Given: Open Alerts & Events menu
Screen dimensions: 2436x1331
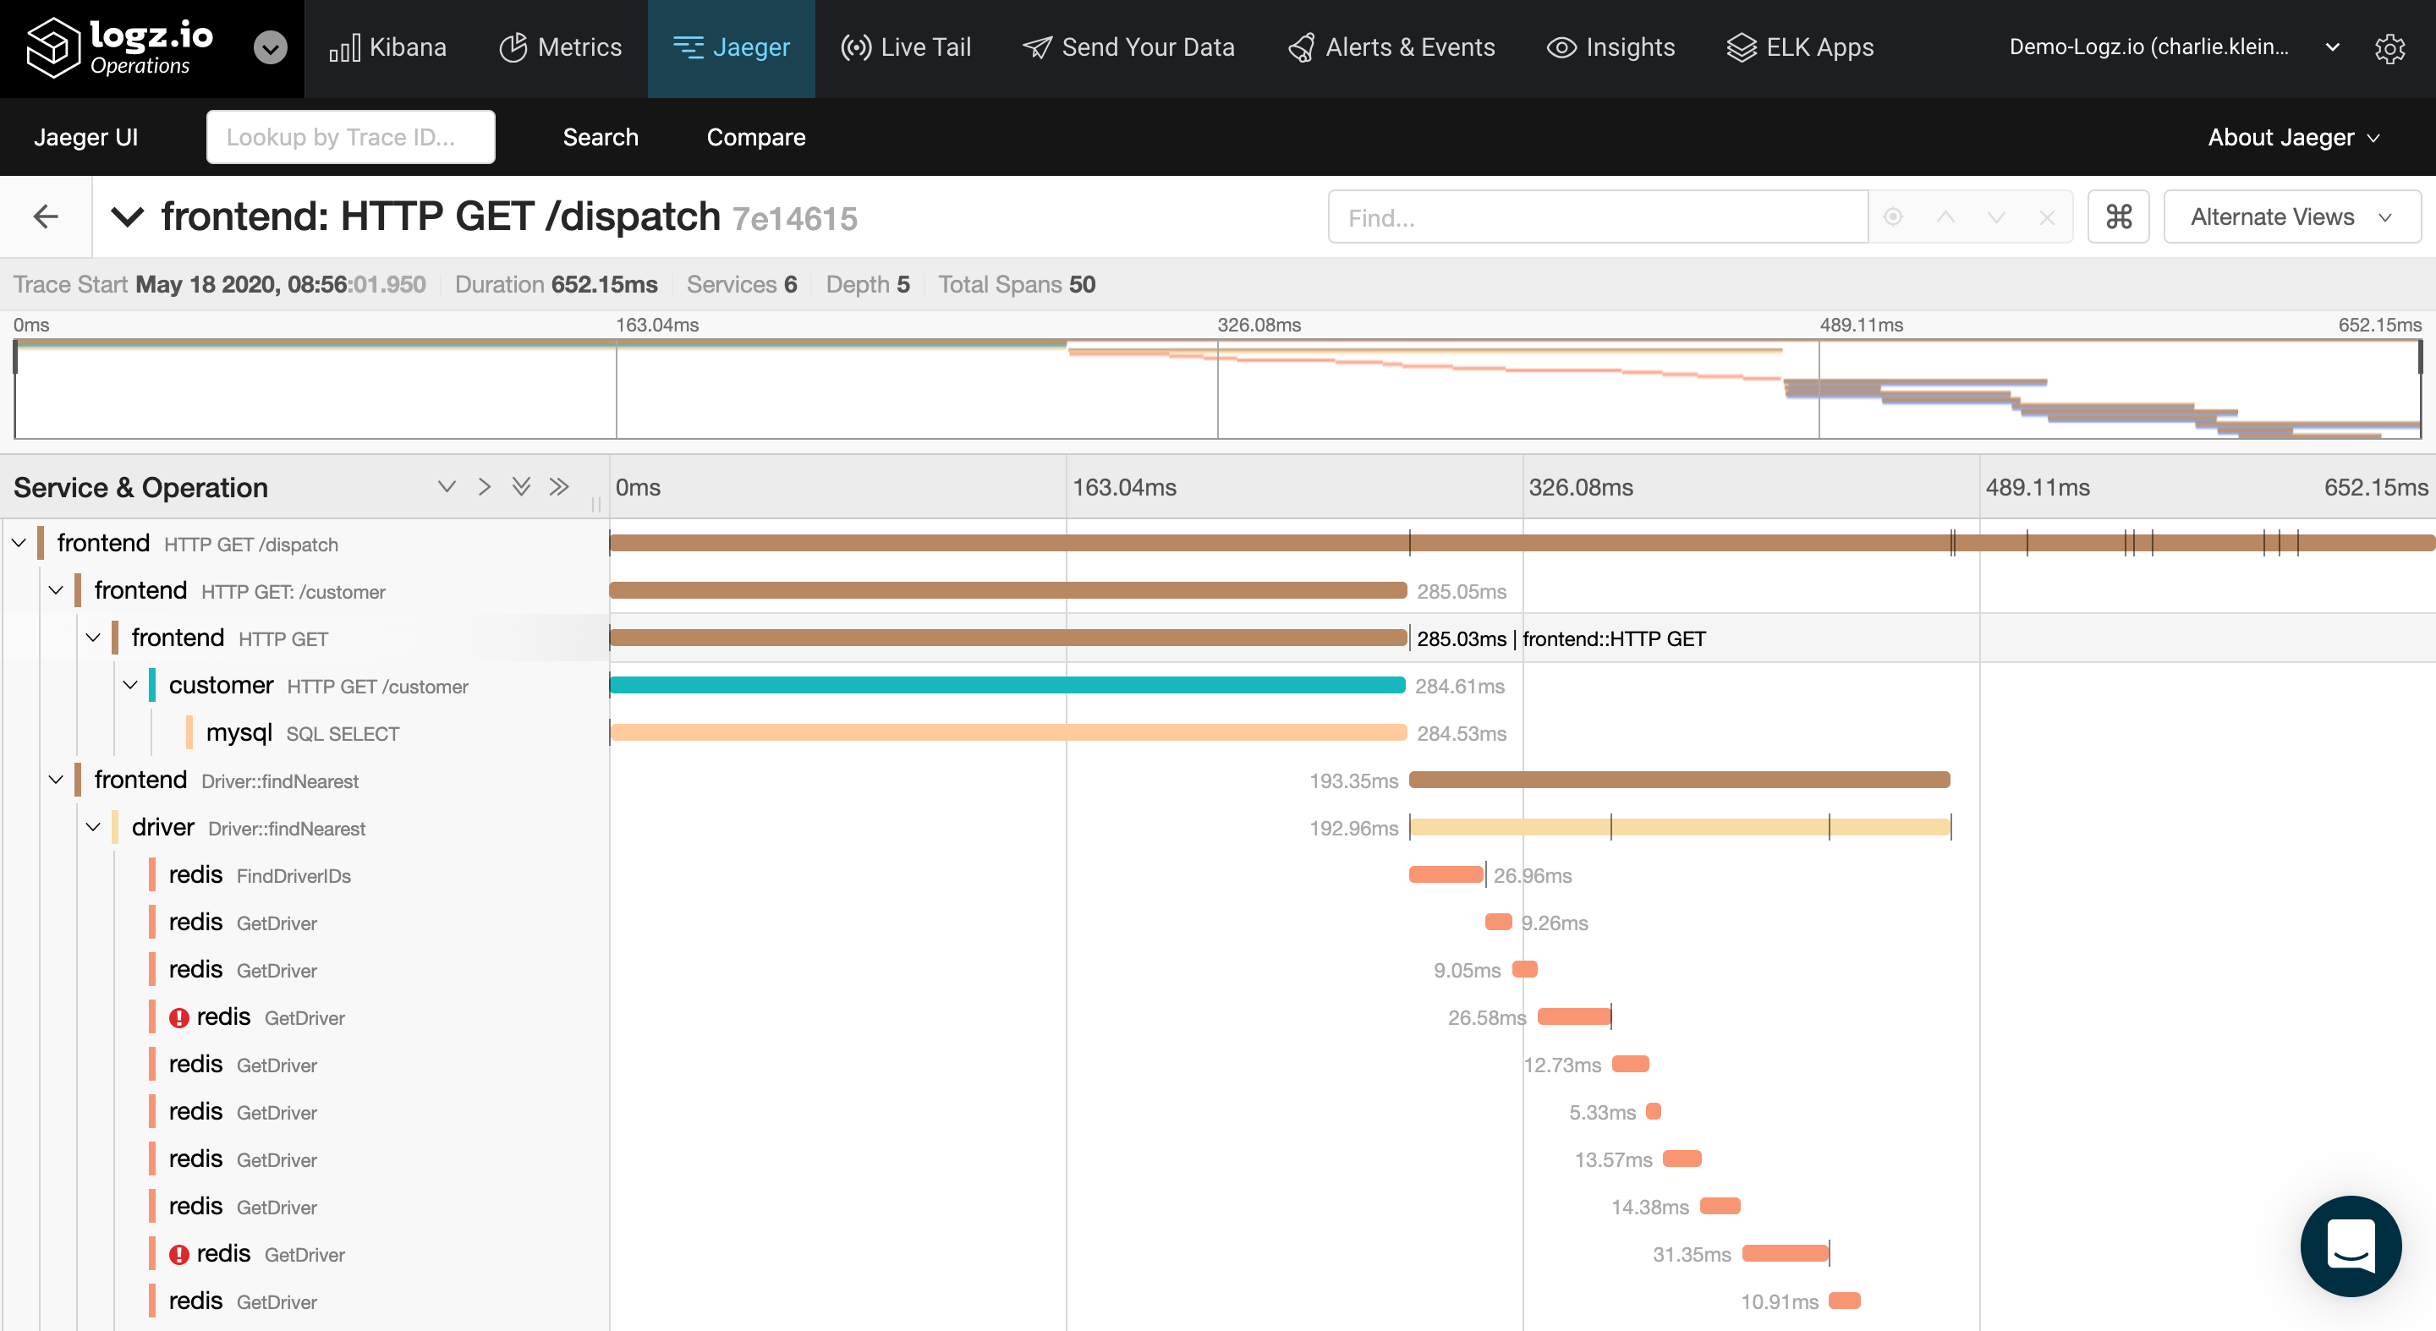Looking at the screenshot, I should tap(1392, 47).
